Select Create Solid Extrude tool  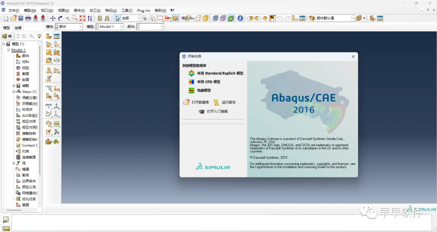pyautogui.click(x=49, y=44)
